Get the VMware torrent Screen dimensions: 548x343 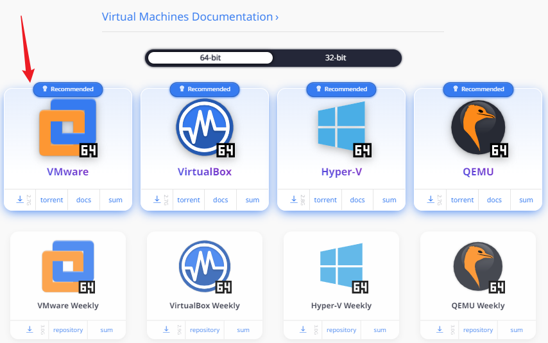point(52,200)
